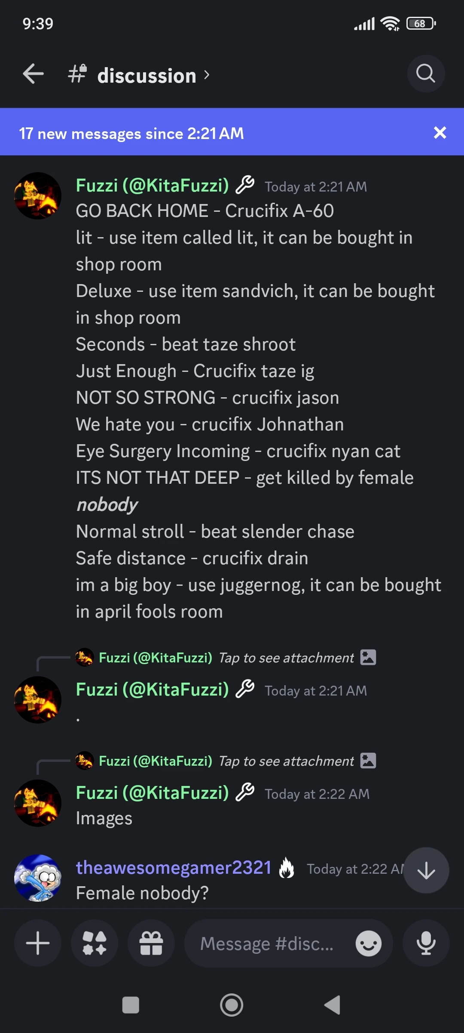
Task: Dismiss the 17 new messages banner
Action: click(x=440, y=133)
